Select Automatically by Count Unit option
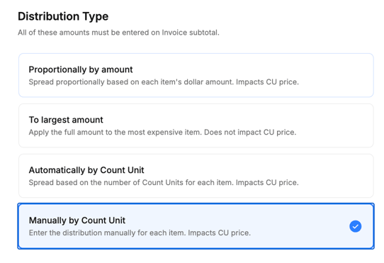The height and width of the screenshot is (263, 384). (x=196, y=176)
